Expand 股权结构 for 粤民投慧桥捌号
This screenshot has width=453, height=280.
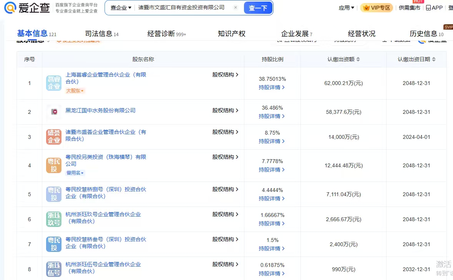(x=225, y=189)
